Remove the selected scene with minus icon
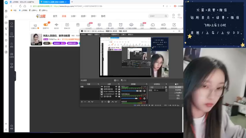Viewport: 246px width, 138px height. (85, 102)
